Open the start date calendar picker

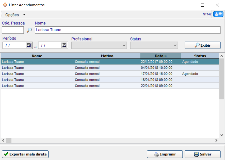click(28, 45)
